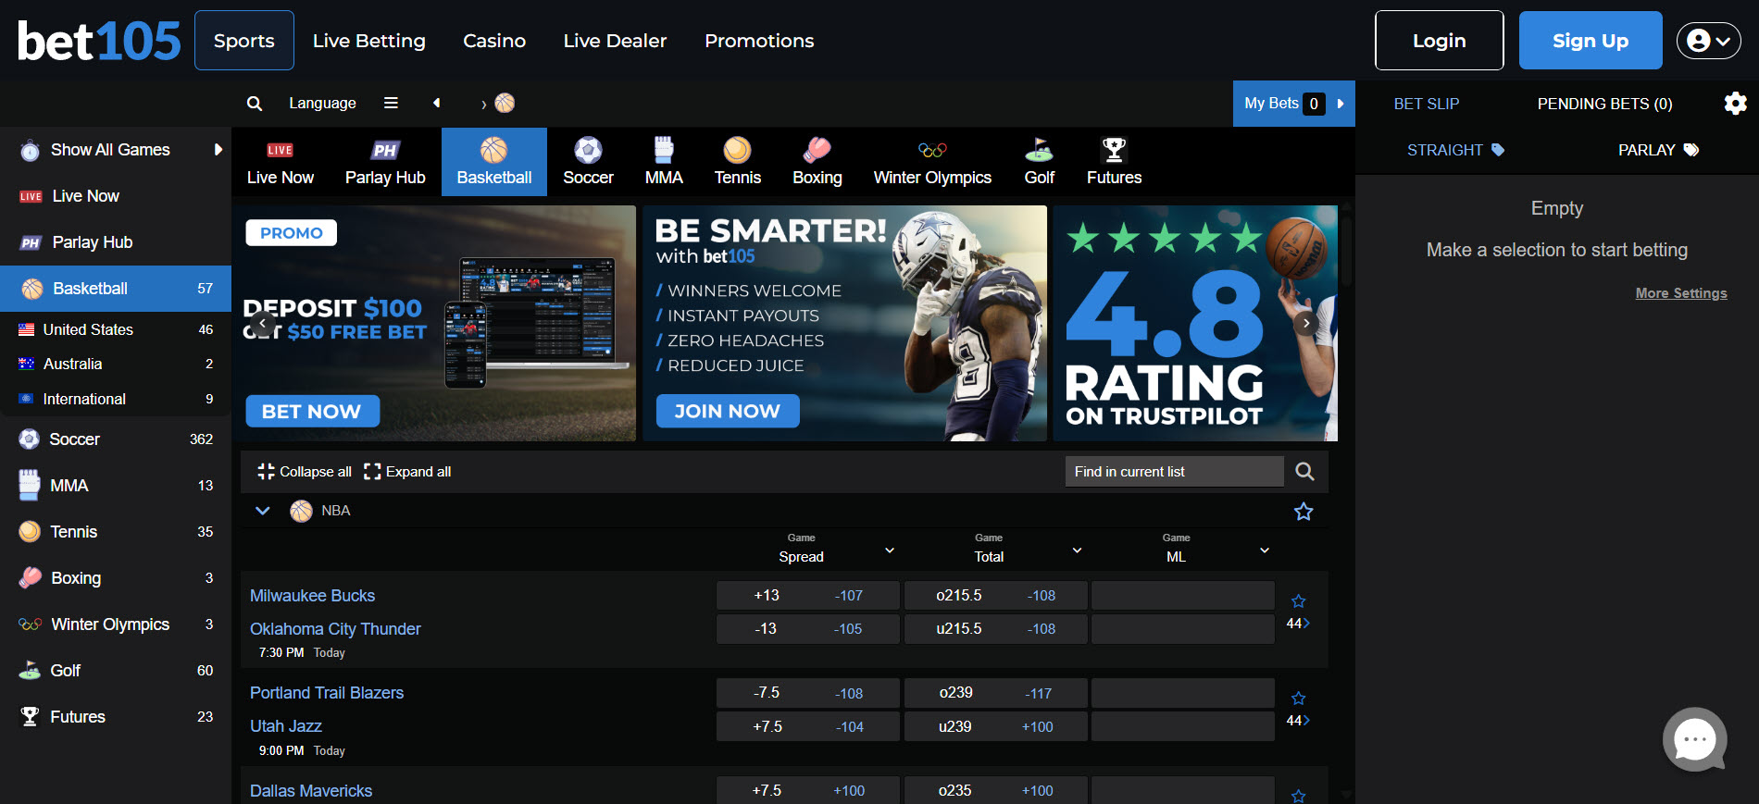Open the search magnifier in the toolbar
This screenshot has width=1759, height=804.
255,104
